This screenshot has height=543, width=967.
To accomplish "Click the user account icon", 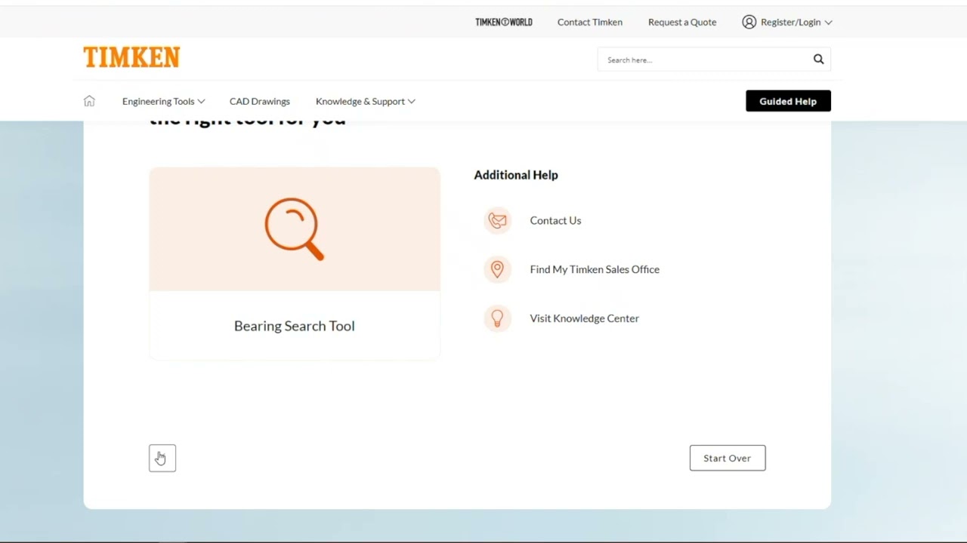I will pos(749,22).
